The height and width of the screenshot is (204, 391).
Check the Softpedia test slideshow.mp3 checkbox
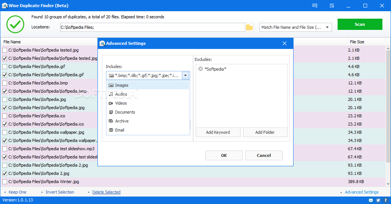[4, 149]
